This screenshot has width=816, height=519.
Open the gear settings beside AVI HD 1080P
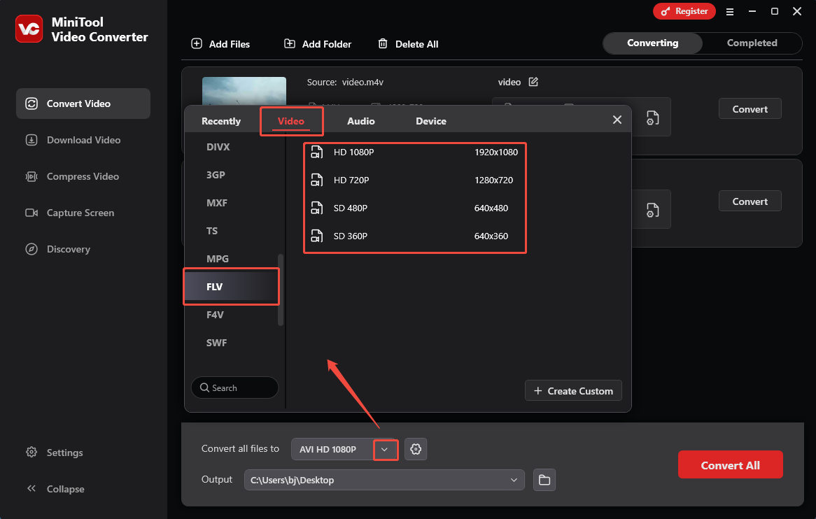coord(416,449)
